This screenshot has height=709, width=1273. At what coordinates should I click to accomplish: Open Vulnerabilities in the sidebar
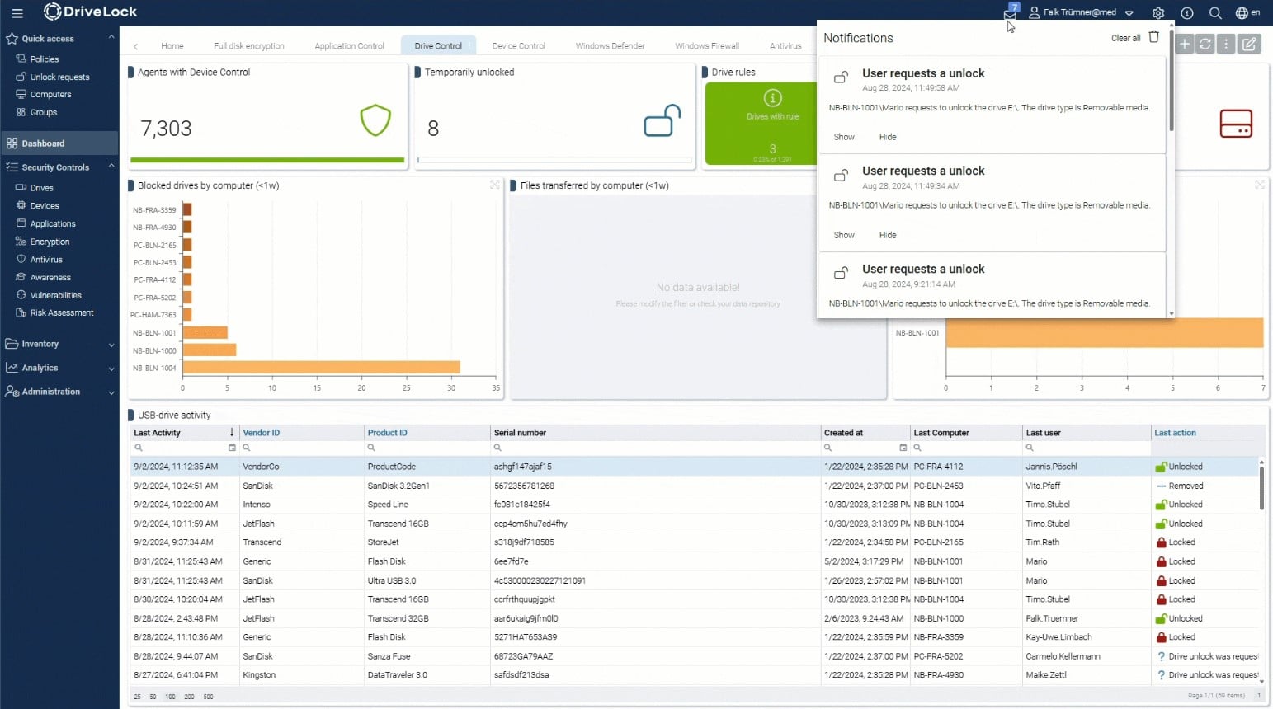pyautogui.click(x=55, y=296)
